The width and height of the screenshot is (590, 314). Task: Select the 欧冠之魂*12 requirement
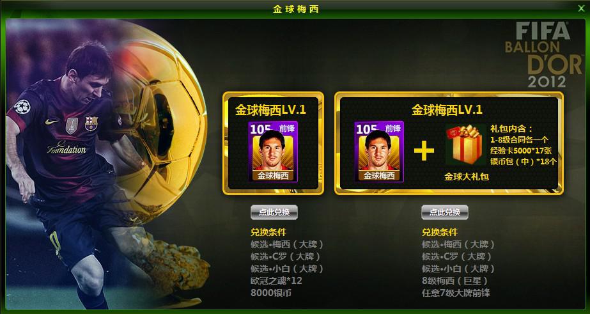[x=276, y=281]
